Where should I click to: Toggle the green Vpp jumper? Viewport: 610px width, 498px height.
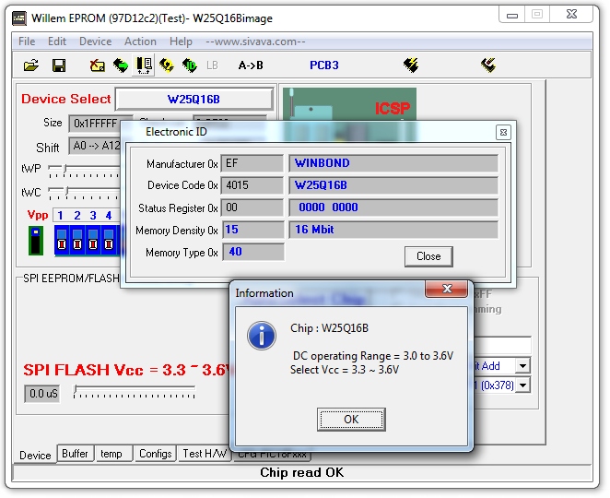point(36,241)
